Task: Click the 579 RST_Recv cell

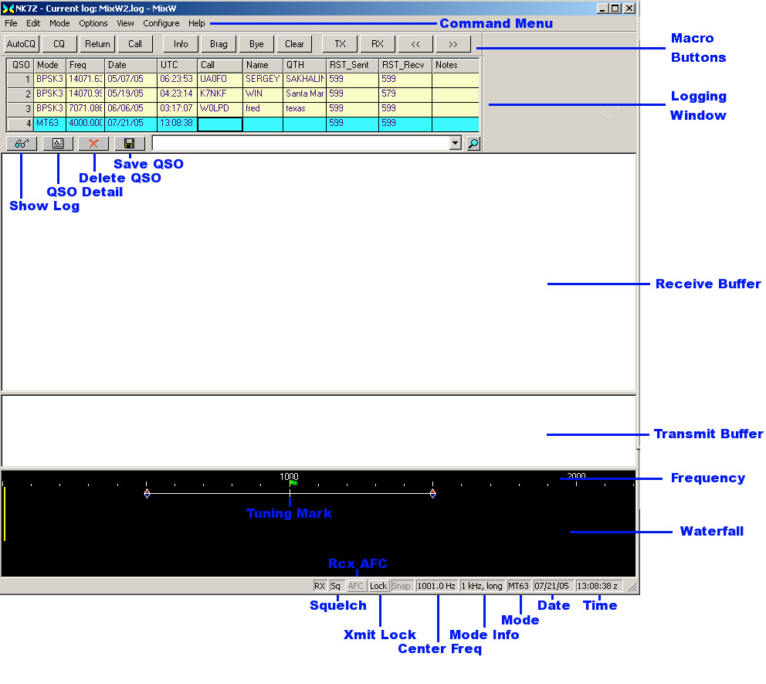Action: pyautogui.click(x=405, y=94)
